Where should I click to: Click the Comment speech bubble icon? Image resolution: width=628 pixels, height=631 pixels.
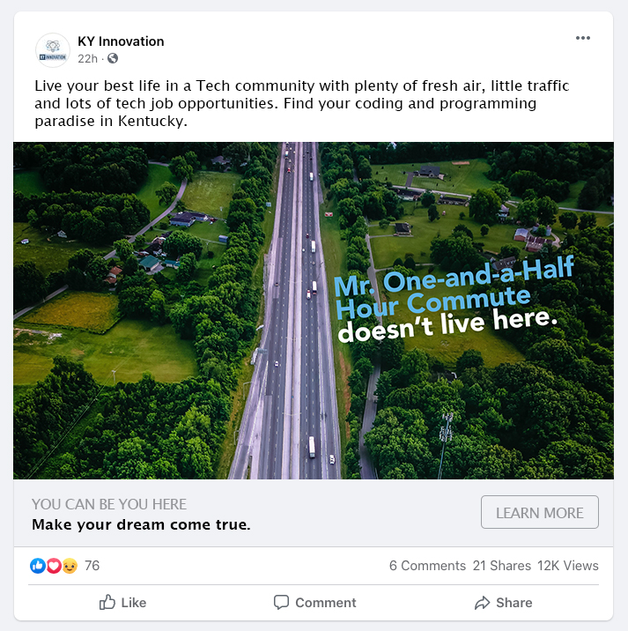[x=281, y=602]
